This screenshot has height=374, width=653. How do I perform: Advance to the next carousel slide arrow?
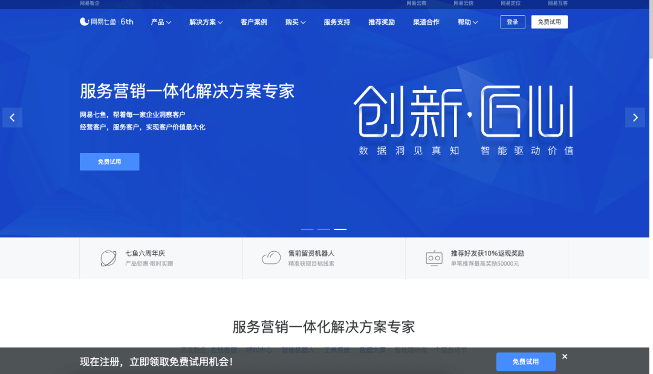(635, 117)
